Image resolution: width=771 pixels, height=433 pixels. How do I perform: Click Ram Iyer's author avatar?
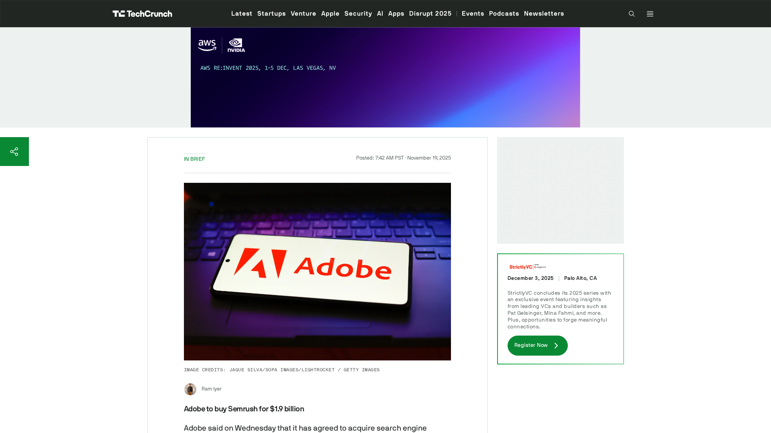click(190, 389)
